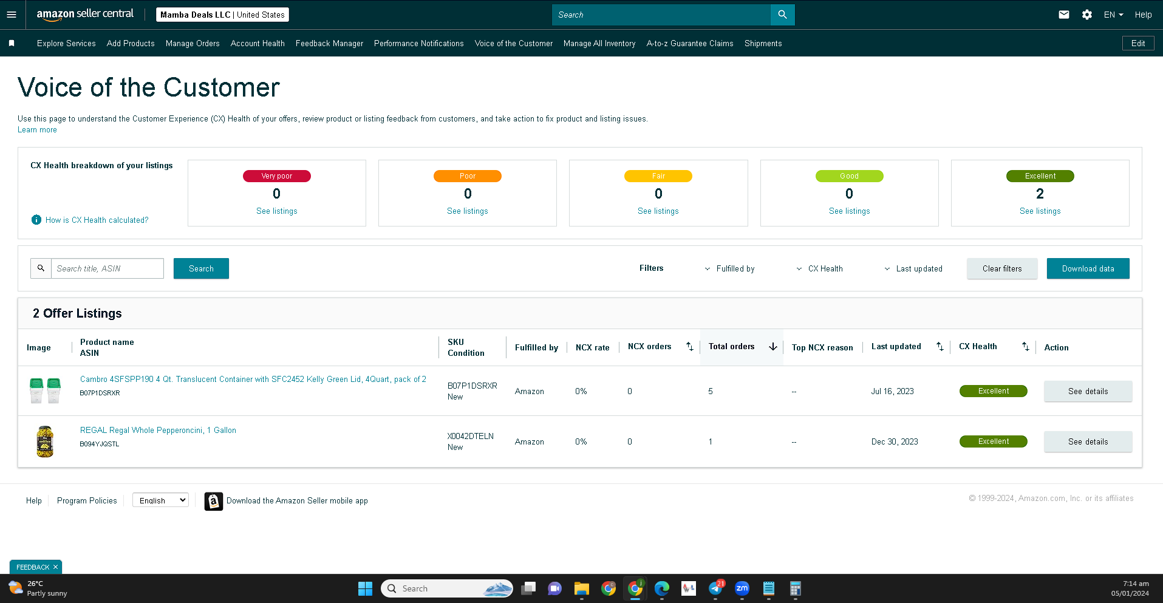Click the teal Search button for listings
1163x603 pixels.
coord(201,268)
